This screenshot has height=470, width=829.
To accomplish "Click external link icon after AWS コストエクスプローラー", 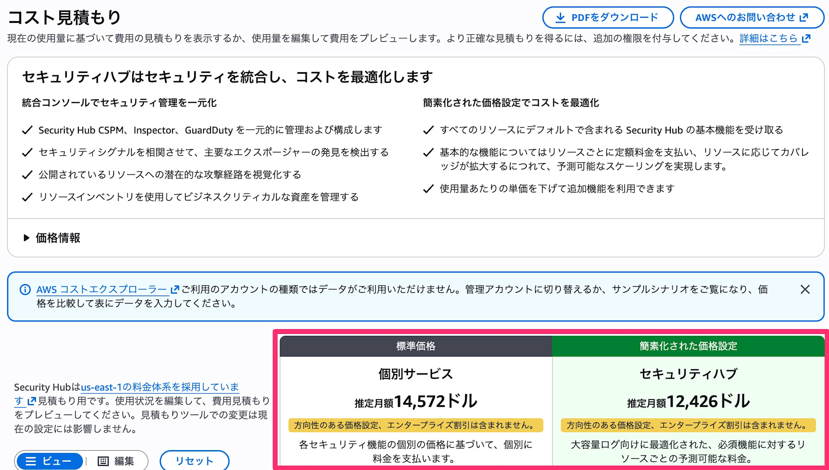I will pos(175,289).
